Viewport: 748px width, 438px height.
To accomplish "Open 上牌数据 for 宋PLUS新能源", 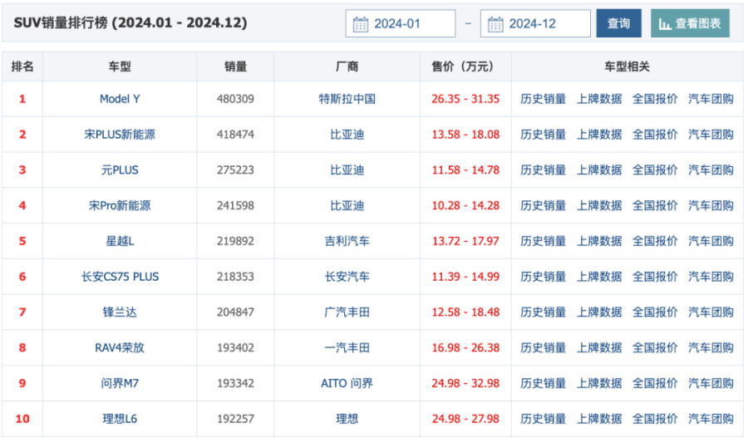I will (x=599, y=135).
